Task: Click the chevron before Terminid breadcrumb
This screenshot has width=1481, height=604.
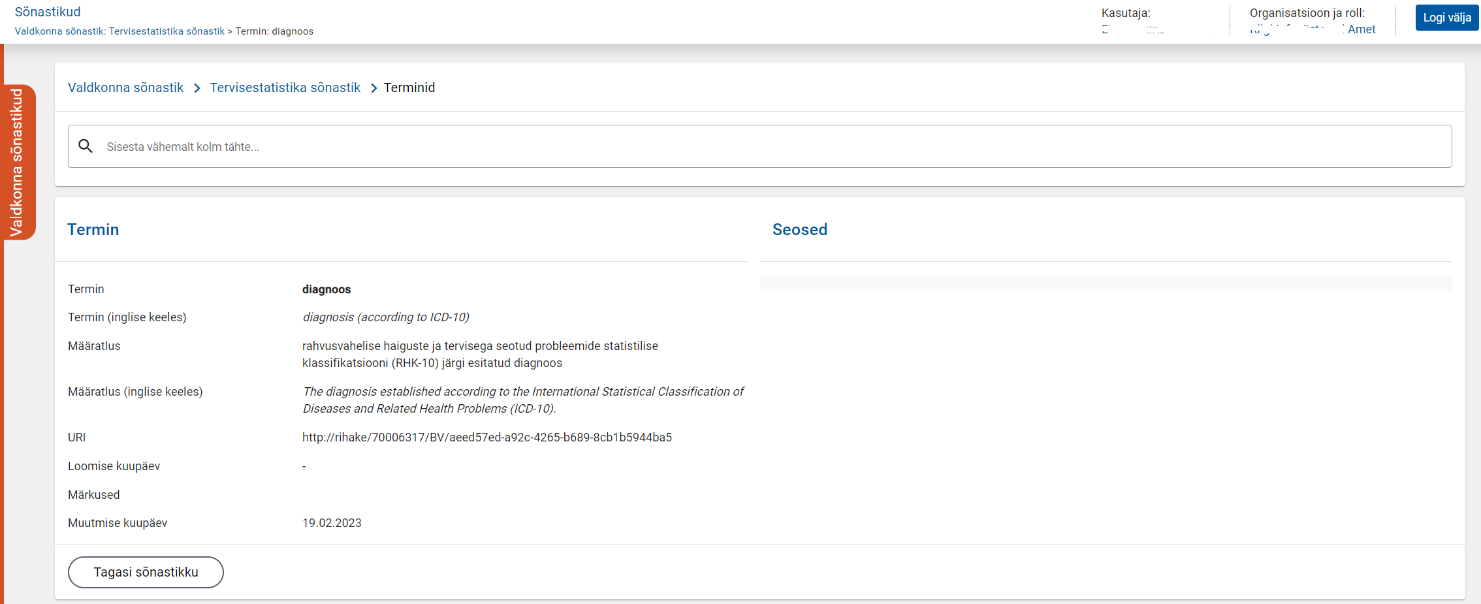Action: (374, 88)
